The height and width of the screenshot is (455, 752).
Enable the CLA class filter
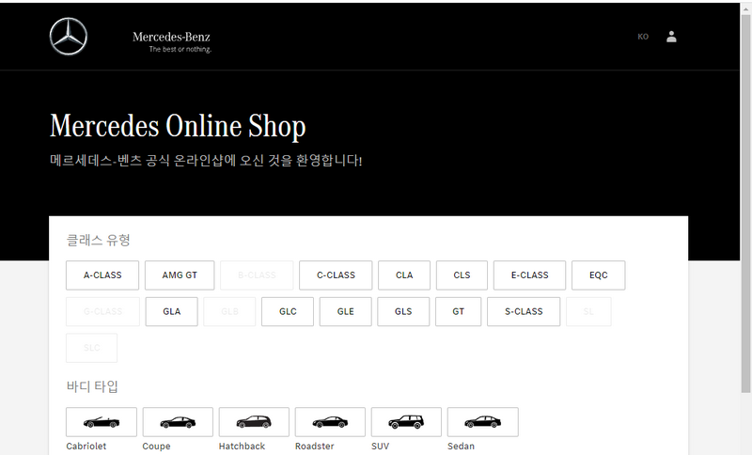point(404,275)
